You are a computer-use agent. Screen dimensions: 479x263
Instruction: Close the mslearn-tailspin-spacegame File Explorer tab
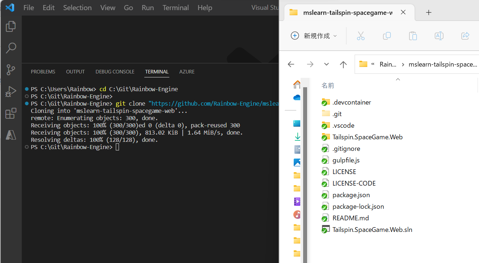pyautogui.click(x=403, y=12)
